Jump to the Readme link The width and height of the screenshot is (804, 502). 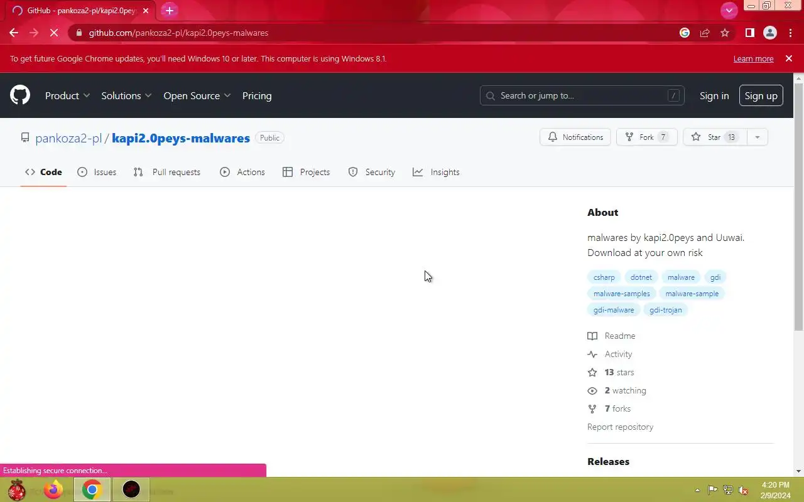[612, 336]
